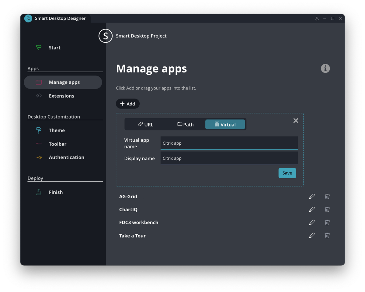Click the Toolbar icon under Desktop Customization

point(39,144)
